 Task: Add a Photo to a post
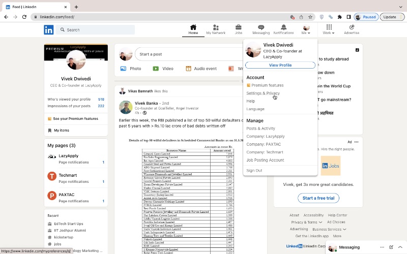(131, 69)
